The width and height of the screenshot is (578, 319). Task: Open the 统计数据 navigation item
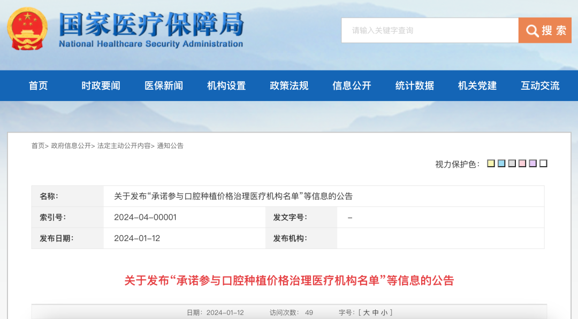415,85
